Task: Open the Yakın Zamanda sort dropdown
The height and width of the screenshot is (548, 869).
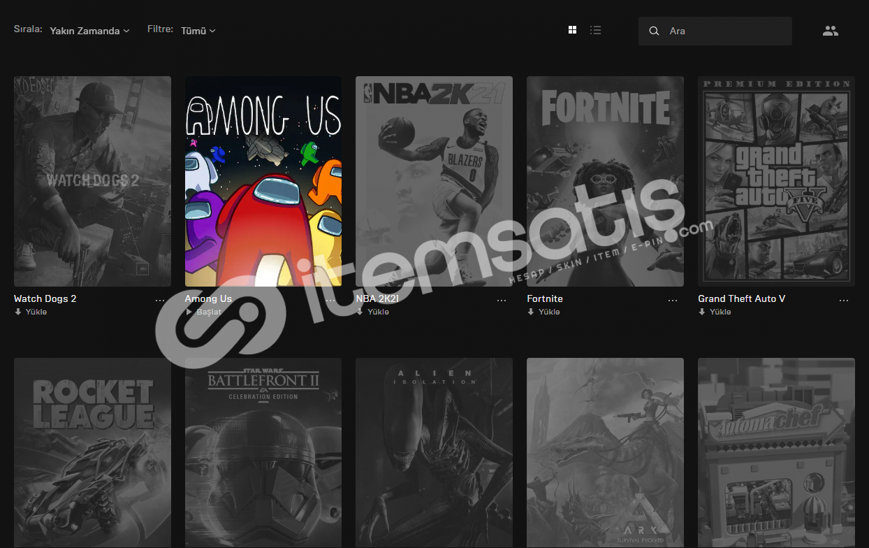Action: pos(89,31)
